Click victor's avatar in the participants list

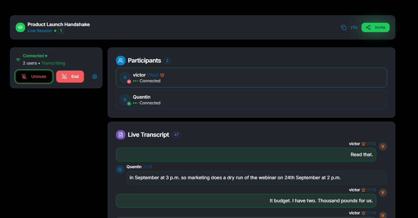point(125,78)
